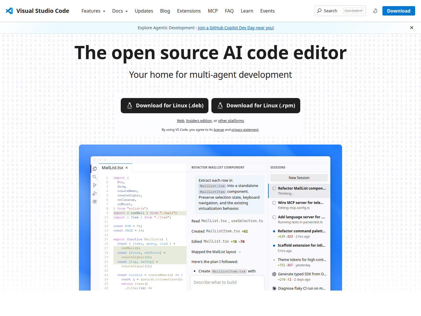
Task: Expand the Mapped the MailList layout chevron
Action: 240,252
